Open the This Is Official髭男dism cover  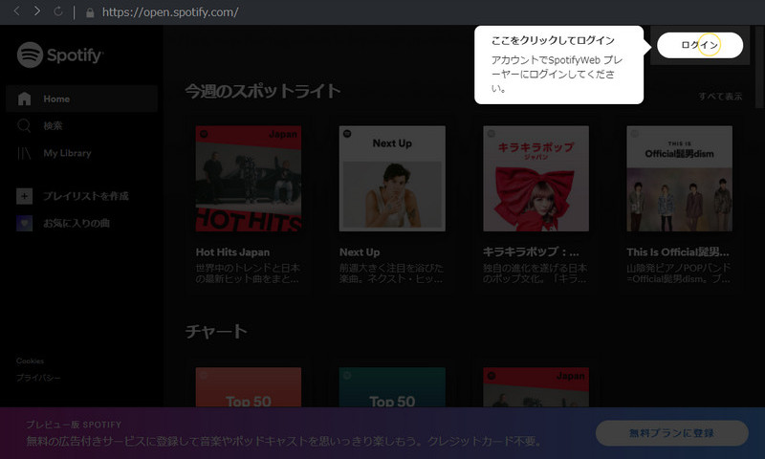click(679, 179)
